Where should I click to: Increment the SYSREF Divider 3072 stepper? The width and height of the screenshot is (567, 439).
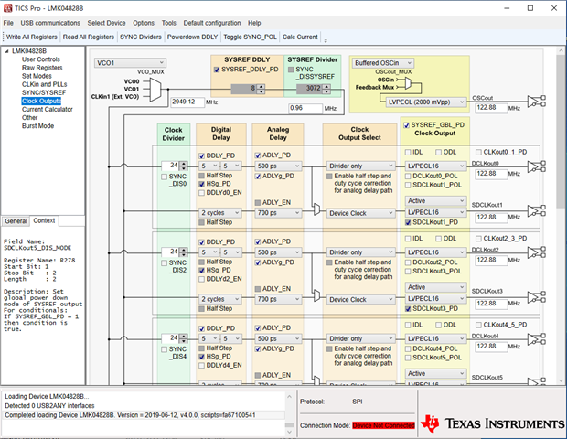326,86
